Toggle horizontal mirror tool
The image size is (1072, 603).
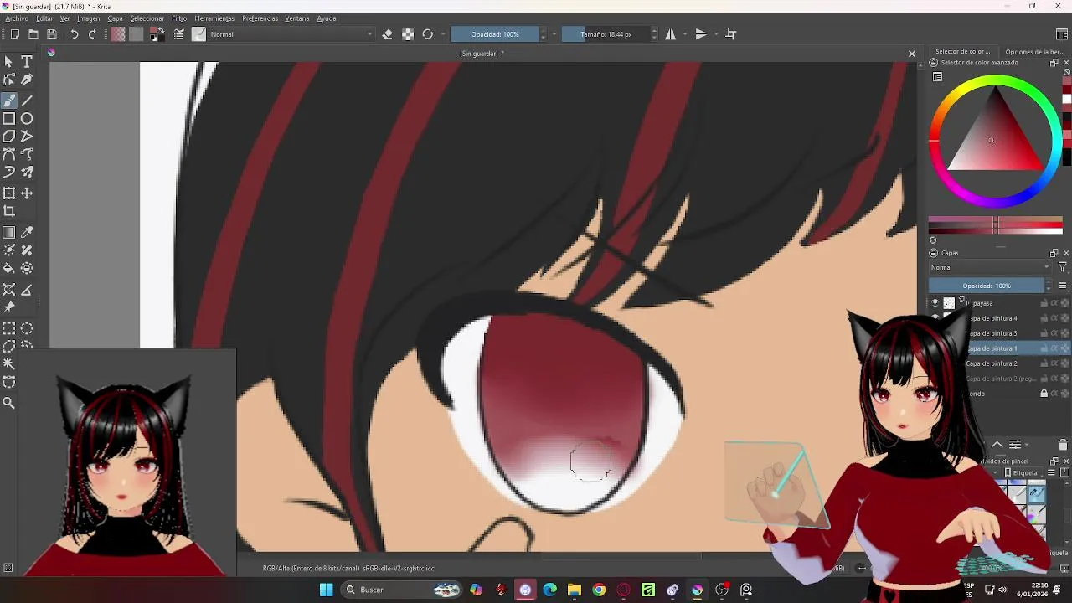click(671, 34)
